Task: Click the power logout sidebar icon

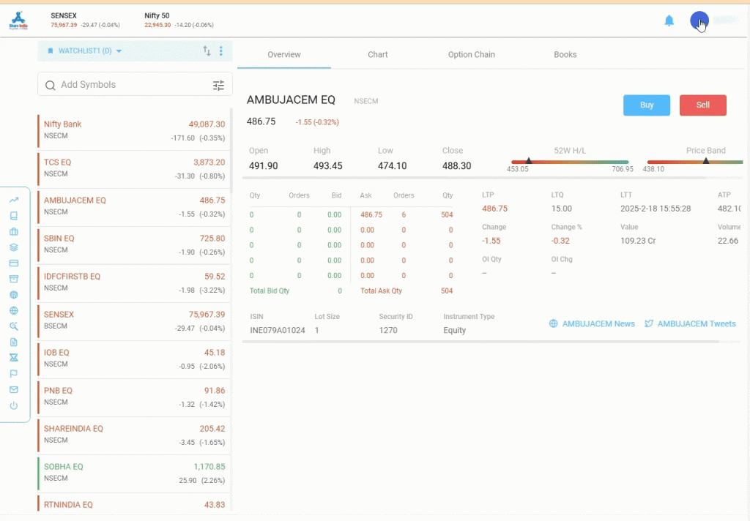Action: click(14, 406)
